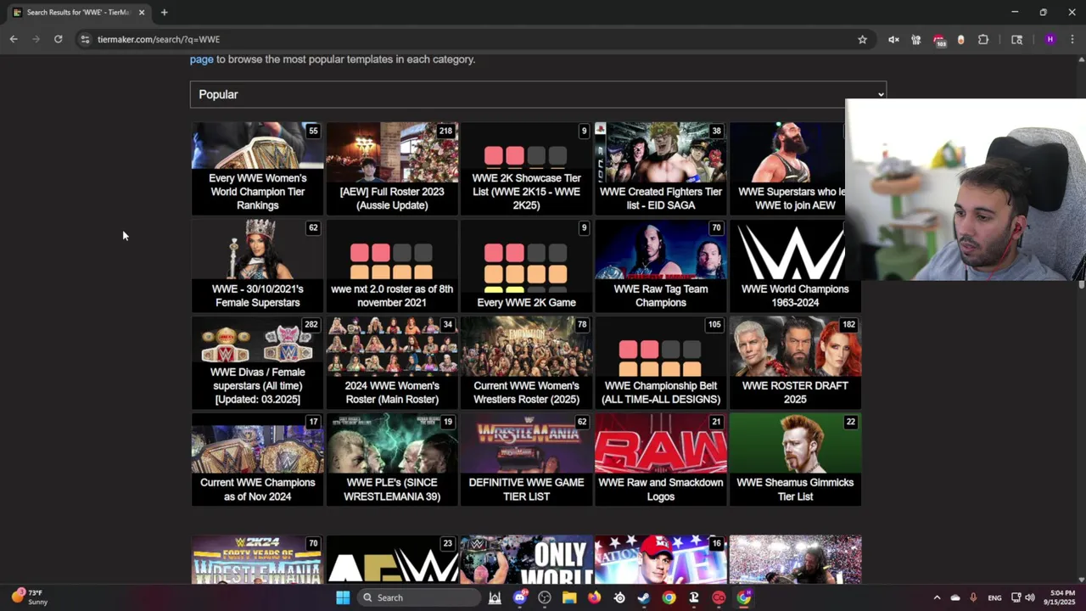Switch to active Chrome H profile window
1086x611 pixels.
click(744, 597)
